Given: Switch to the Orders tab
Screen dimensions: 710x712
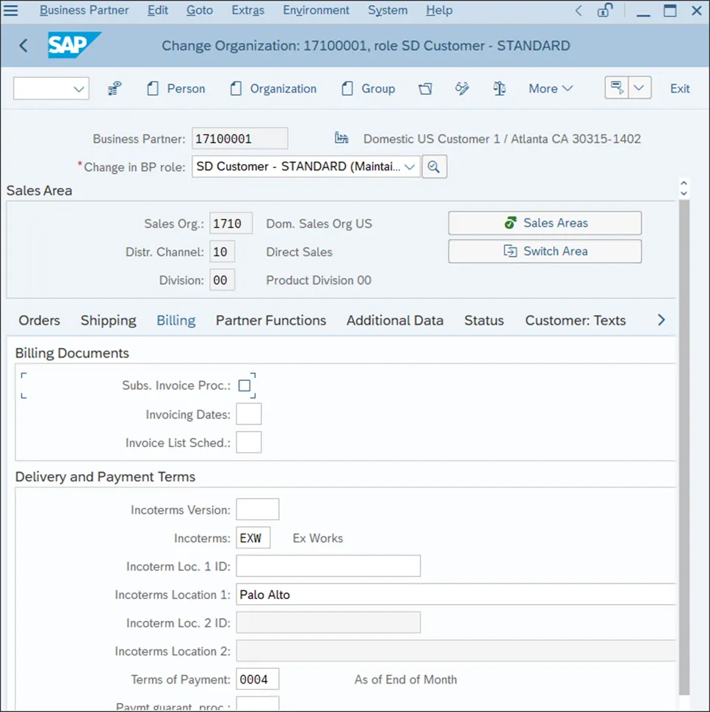Looking at the screenshot, I should (x=39, y=320).
